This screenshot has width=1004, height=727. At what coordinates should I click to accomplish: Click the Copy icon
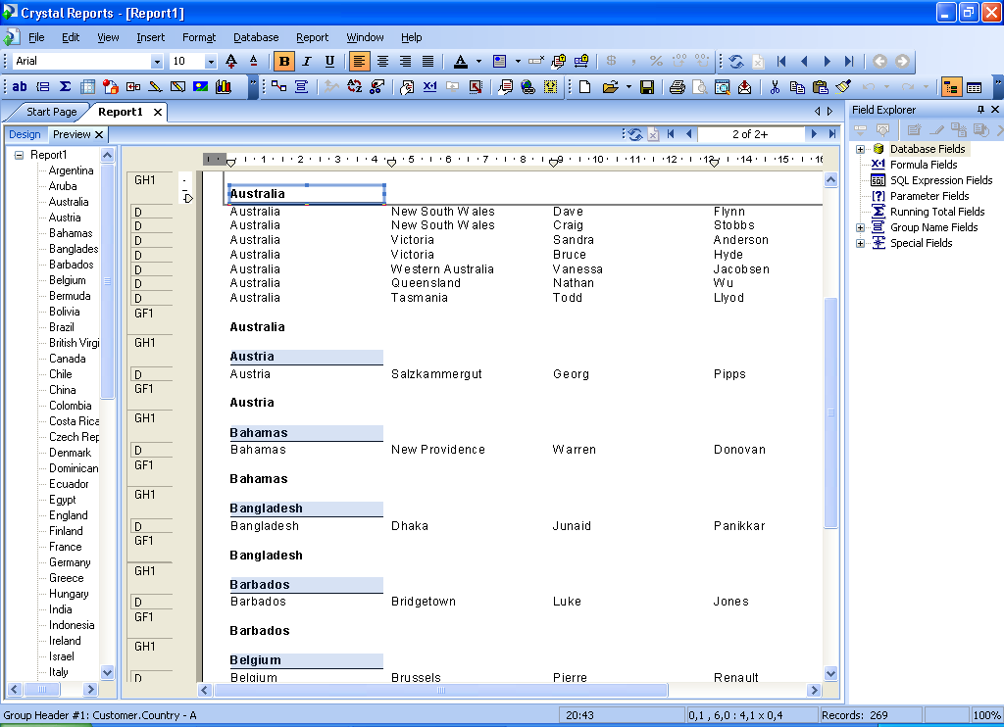click(797, 86)
